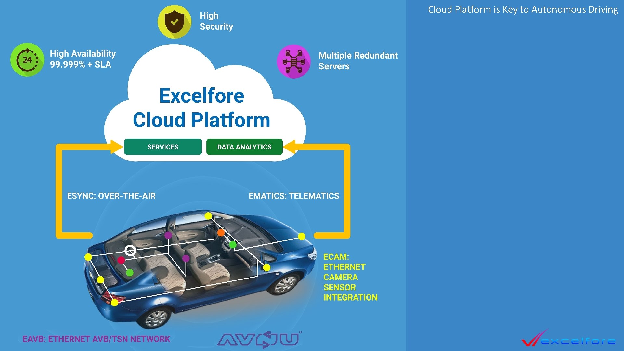Select the 'High Security' label
The image size is (624, 351).
pos(216,21)
